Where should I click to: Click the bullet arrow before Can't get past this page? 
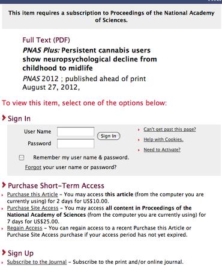(139, 129)
